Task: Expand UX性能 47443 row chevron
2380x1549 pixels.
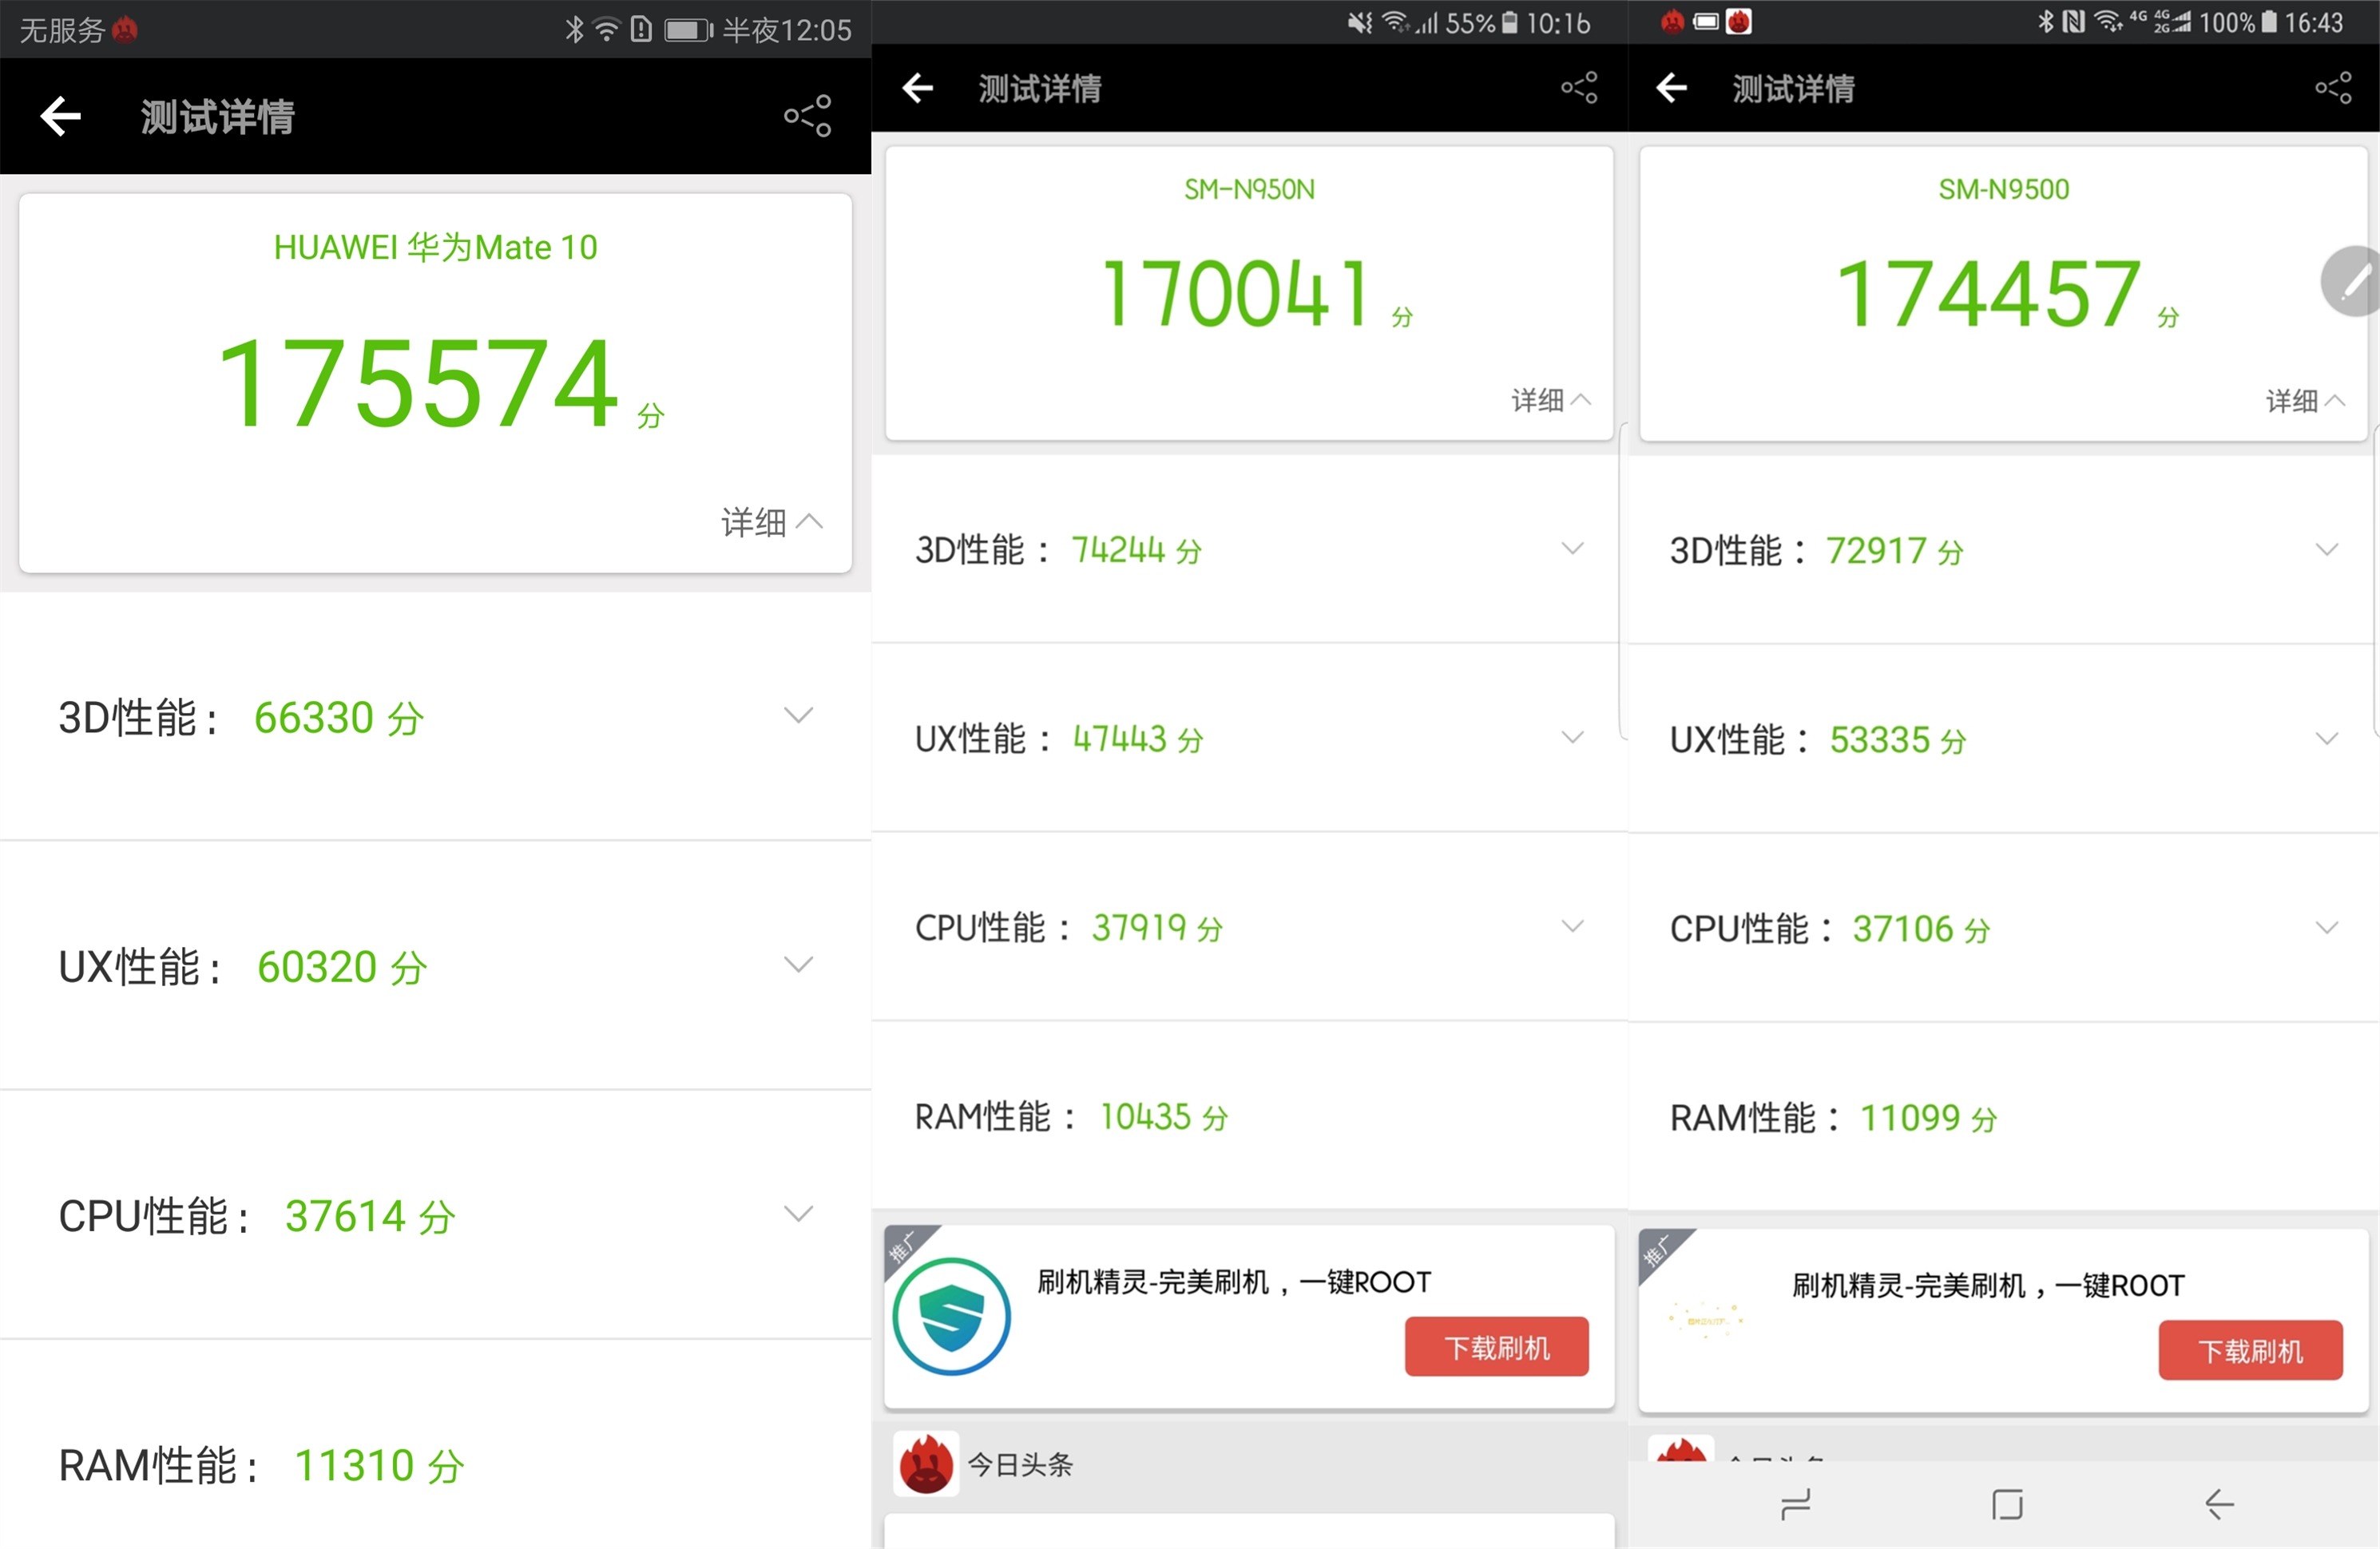Action: coord(1573,737)
